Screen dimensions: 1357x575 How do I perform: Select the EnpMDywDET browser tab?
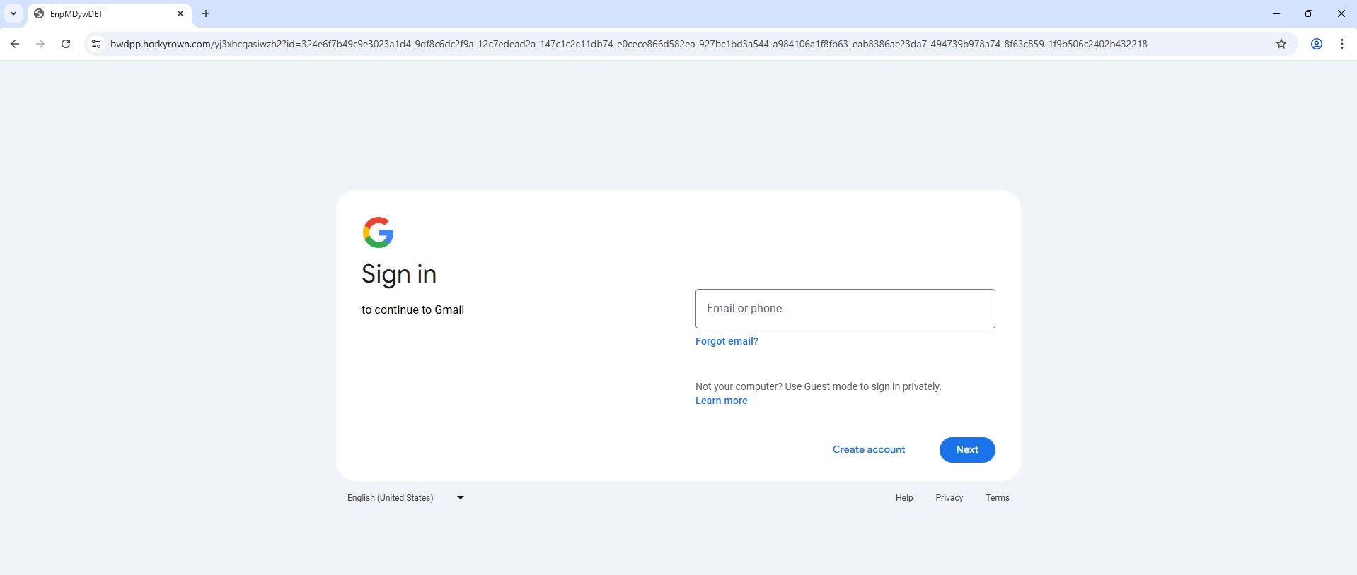click(99, 13)
